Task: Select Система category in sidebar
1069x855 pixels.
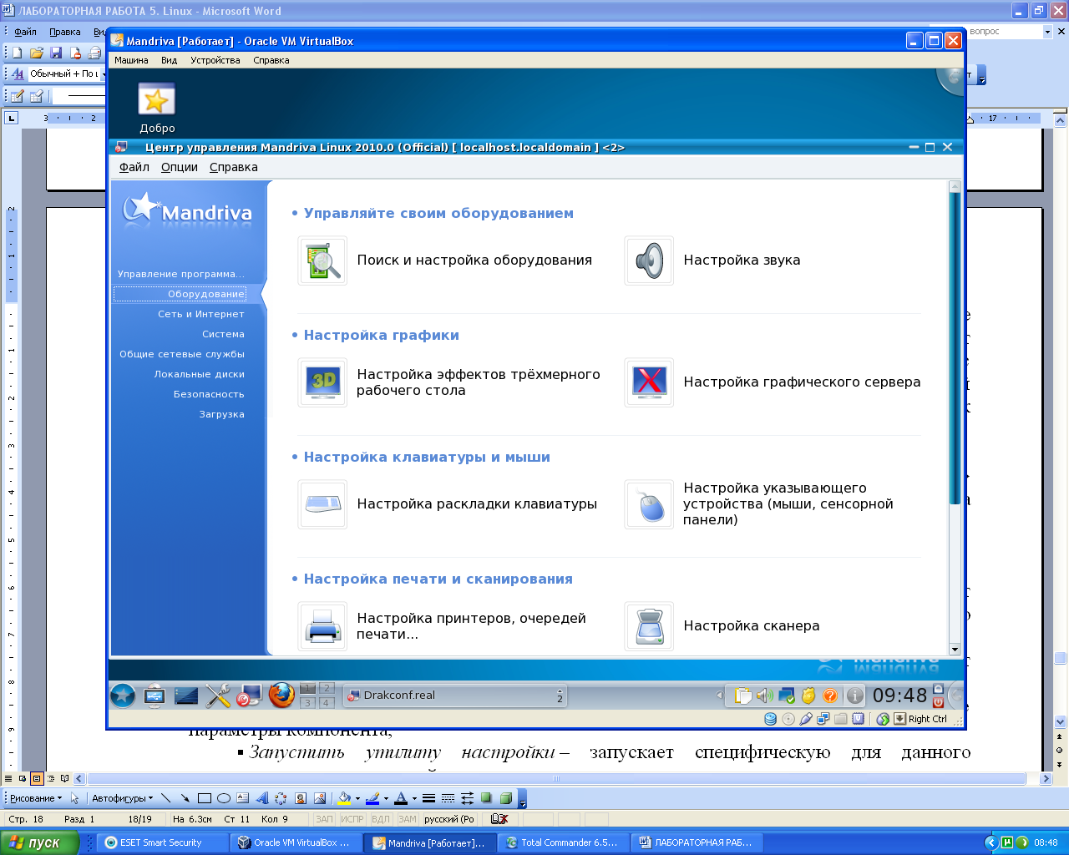Action: coord(223,334)
